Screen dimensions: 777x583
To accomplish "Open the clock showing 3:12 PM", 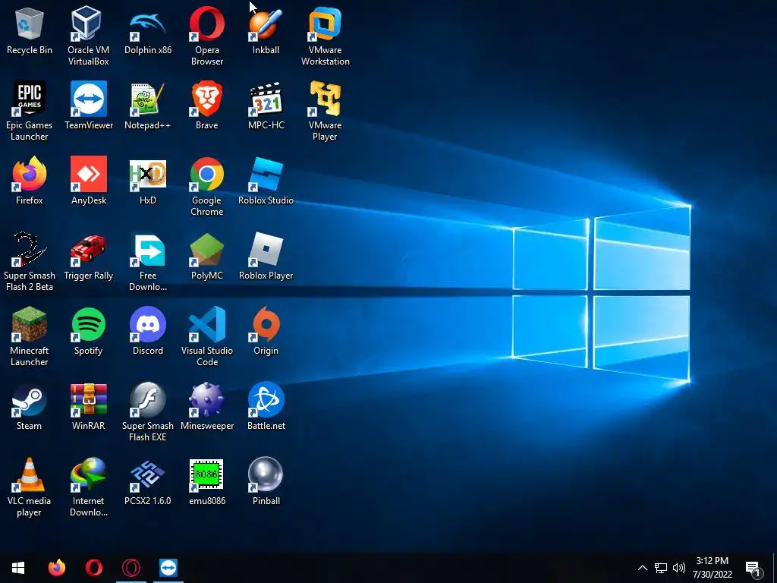I will [x=712, y=568].
